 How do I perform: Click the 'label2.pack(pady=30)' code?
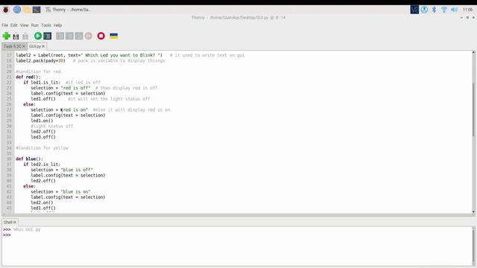coord(40,61)
